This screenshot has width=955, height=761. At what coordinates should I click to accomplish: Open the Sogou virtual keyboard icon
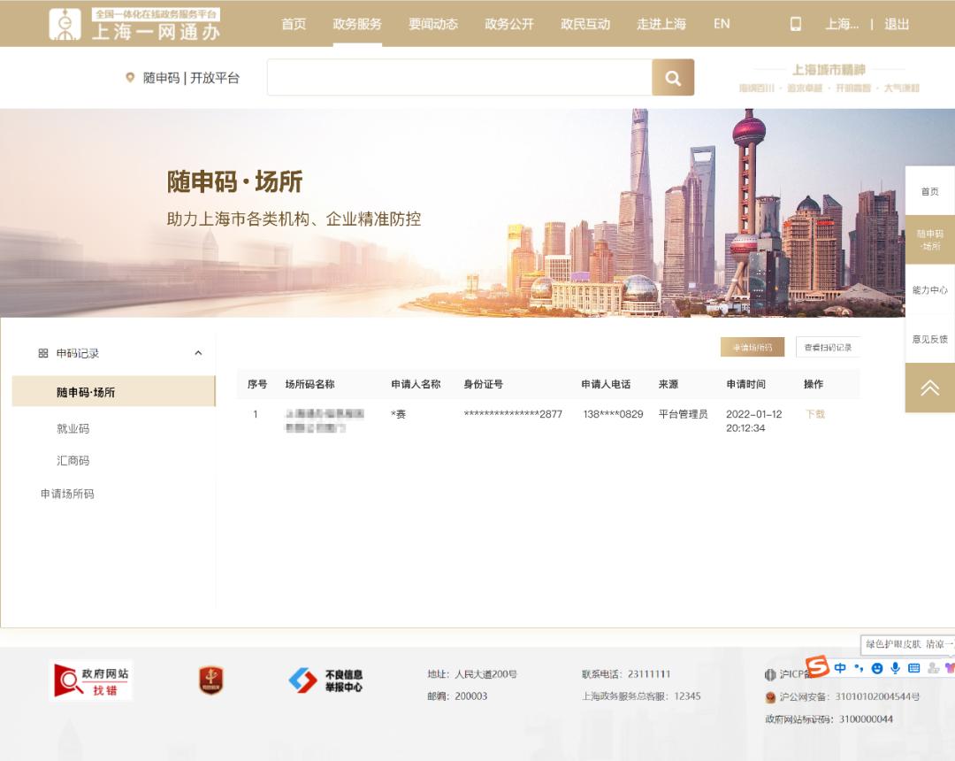[x=914, y=668]
